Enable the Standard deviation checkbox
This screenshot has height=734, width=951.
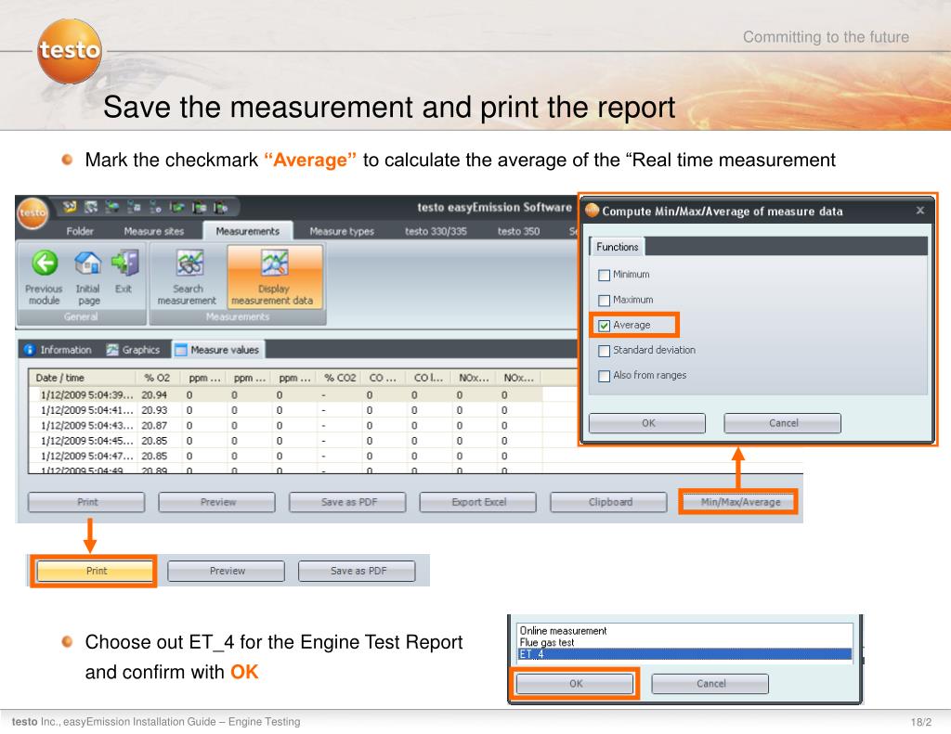click(604, 351)
